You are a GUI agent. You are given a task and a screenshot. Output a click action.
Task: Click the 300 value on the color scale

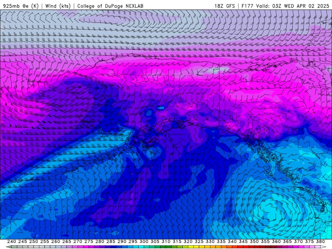click(x=144, y=242)
